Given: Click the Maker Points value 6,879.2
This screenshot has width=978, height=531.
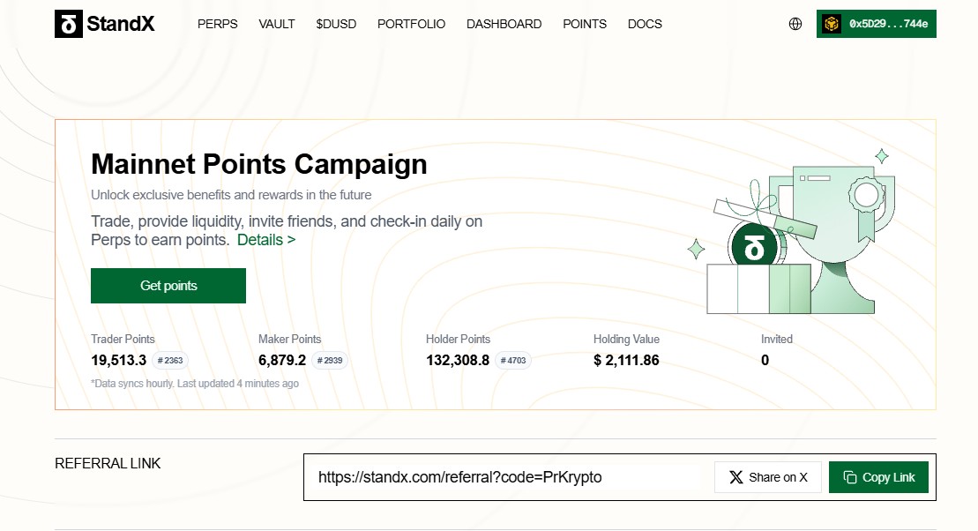Looking at the screenshot, I should [x=282, y=361].
